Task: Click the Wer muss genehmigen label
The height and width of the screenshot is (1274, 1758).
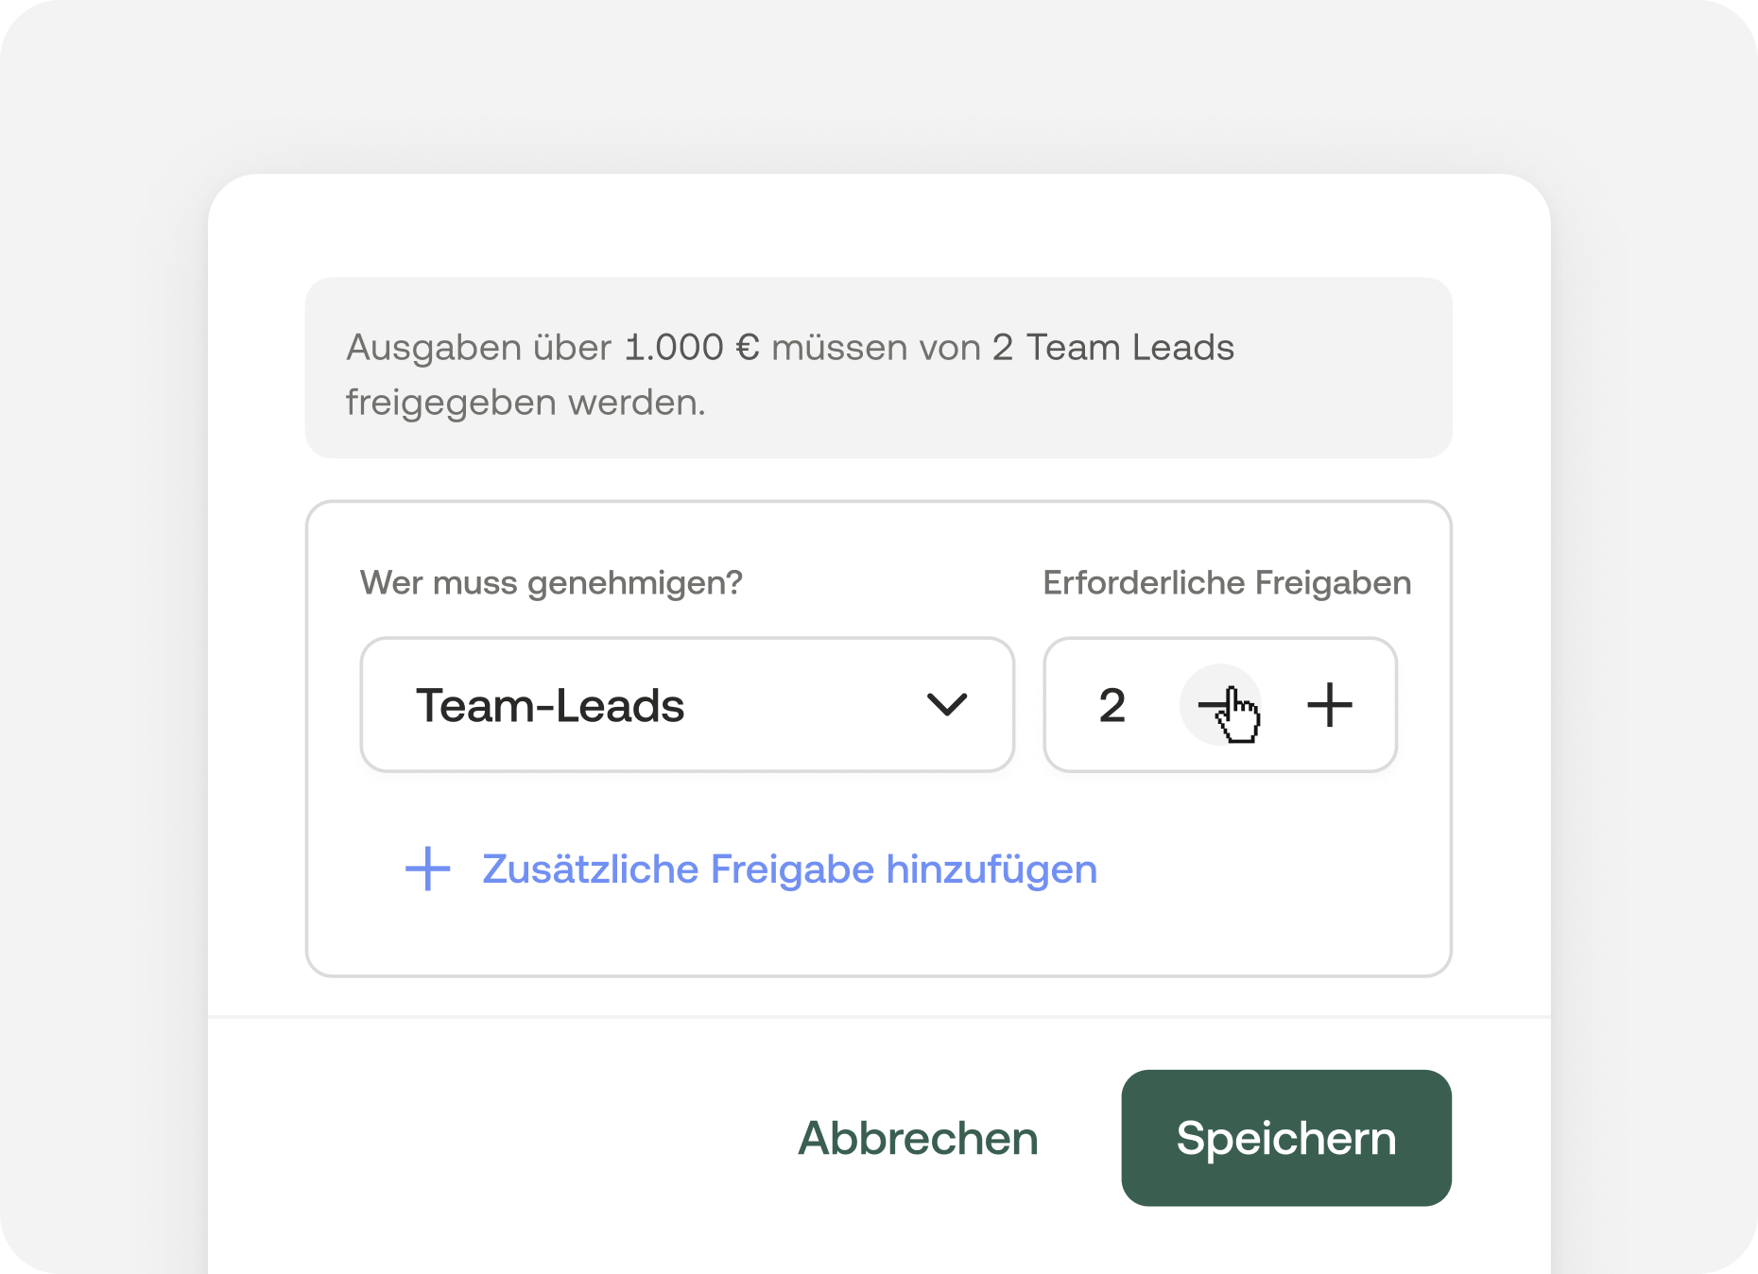Action: [551, 582]
